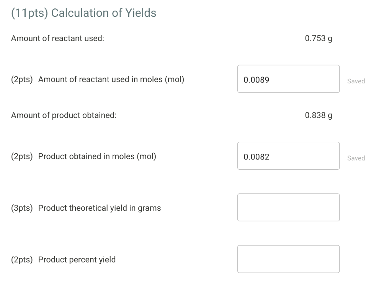This screenshot has height=281, width=392.
Task: Select the 2pts label for reactant moles
Action: (21, 79)
